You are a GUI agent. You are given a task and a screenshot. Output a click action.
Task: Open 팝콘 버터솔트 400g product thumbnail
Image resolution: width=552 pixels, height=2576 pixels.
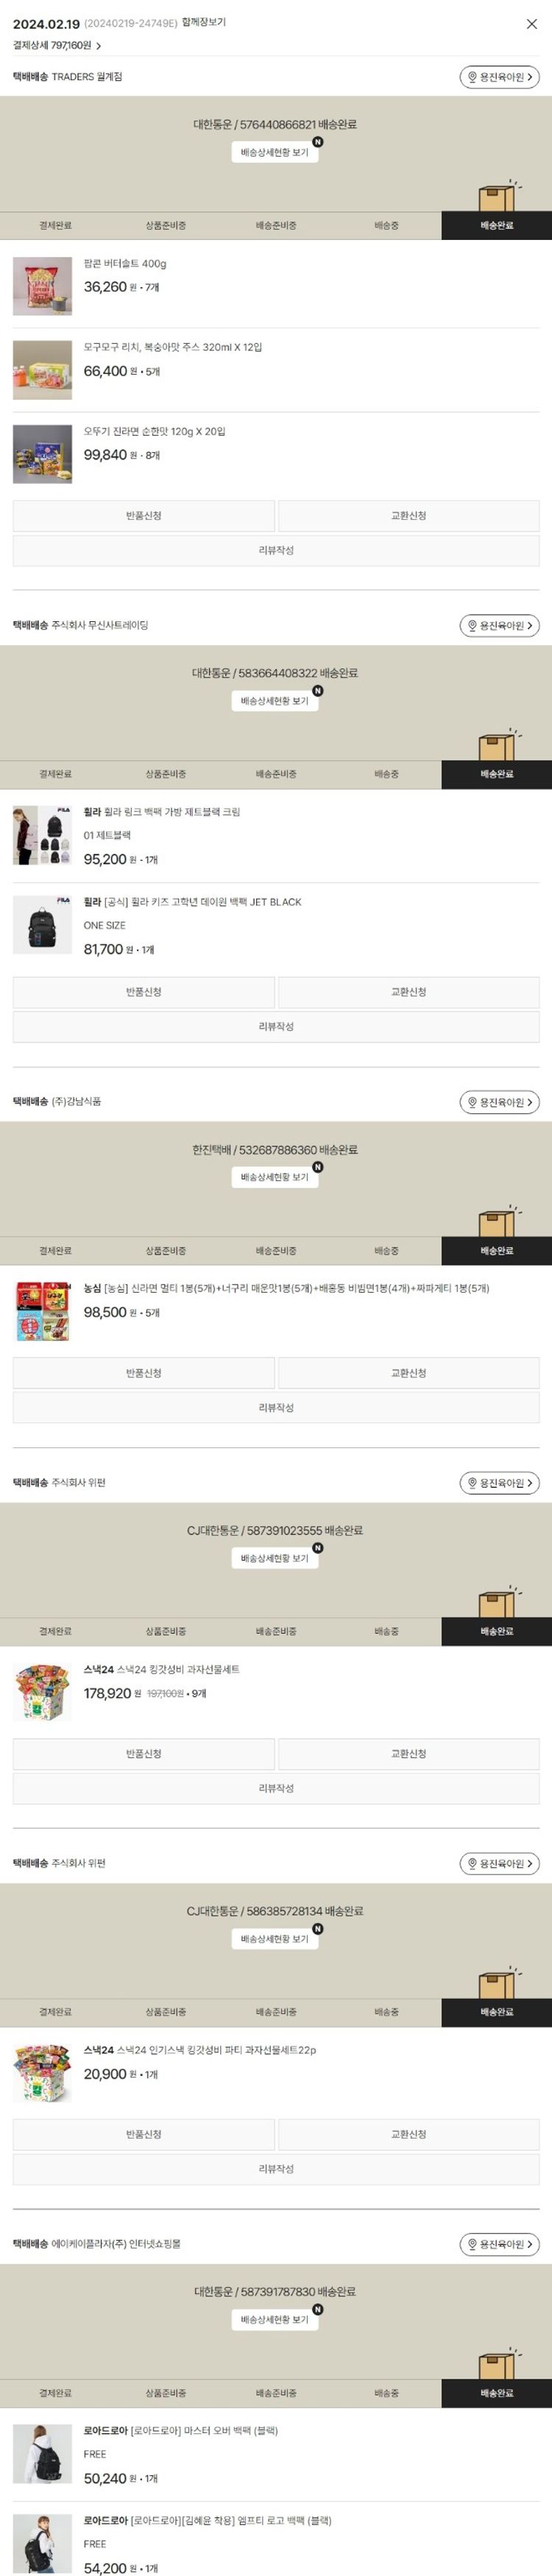point(42,286)
